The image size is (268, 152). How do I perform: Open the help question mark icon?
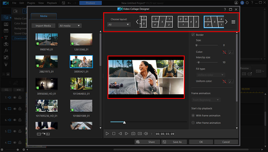(x=225, y=9)
